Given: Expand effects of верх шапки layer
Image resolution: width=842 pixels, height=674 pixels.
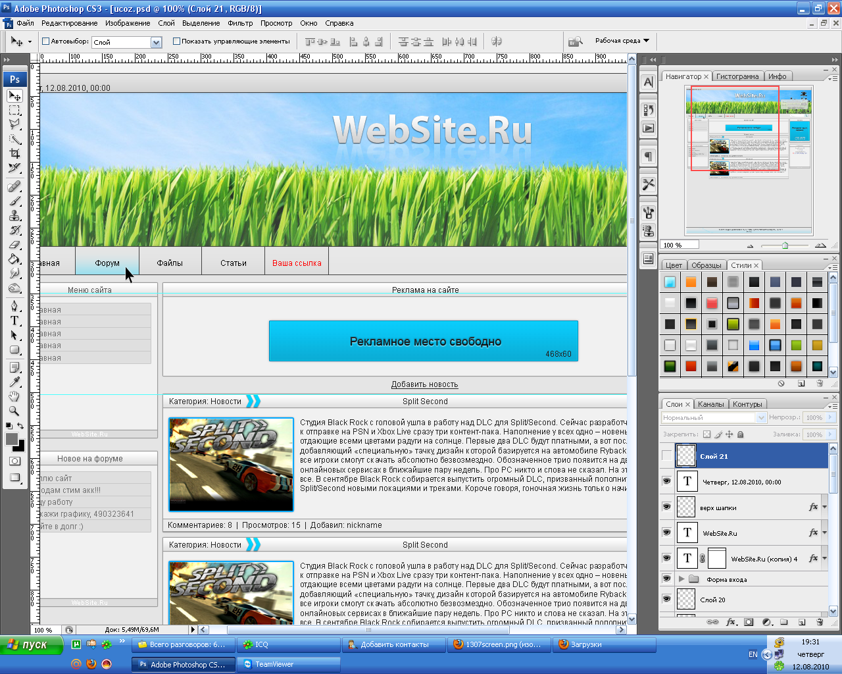Looking at the screenshot, I should [x=824, y=507].
